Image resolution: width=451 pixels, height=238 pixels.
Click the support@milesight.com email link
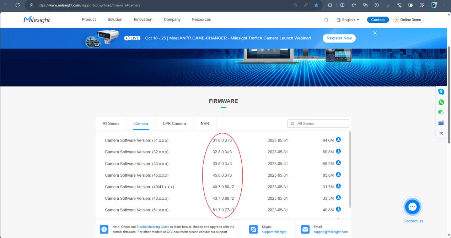point(331,232)
